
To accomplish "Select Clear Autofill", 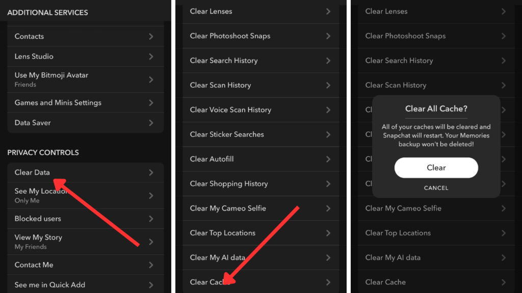I will click(x=261, y=159).
